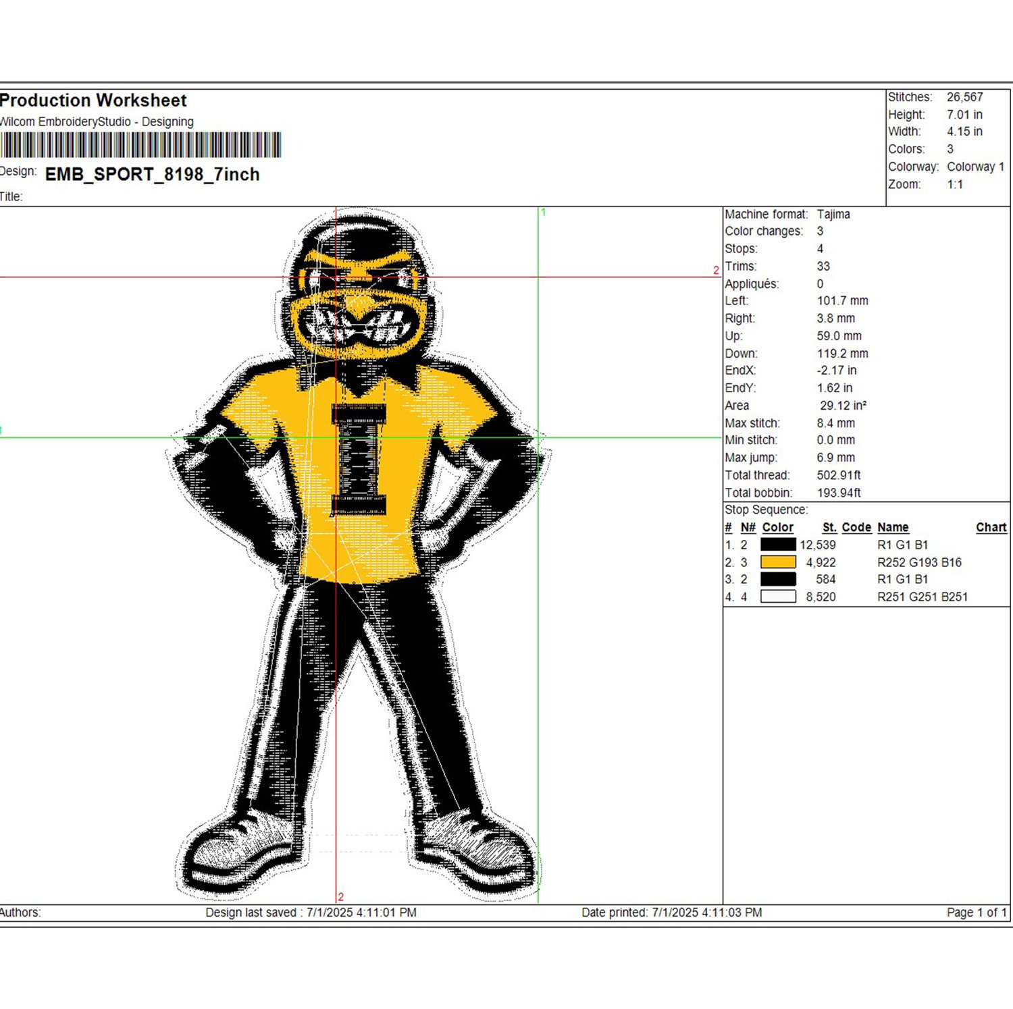Click stitch count '8,520' in row 4

(x=821, y=597)
